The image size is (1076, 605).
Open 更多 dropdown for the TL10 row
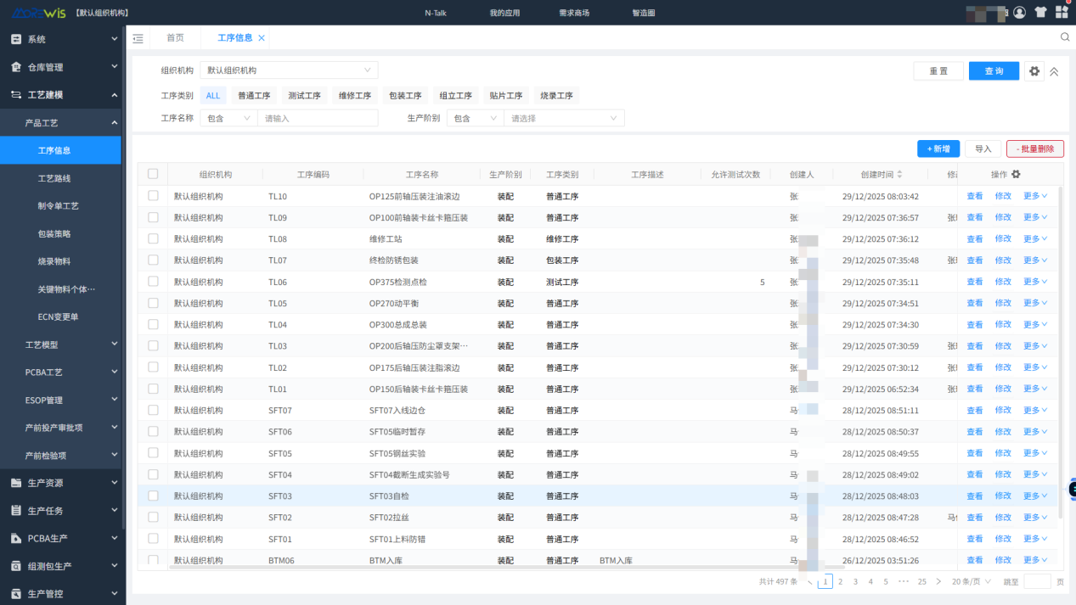(1035, 196)
